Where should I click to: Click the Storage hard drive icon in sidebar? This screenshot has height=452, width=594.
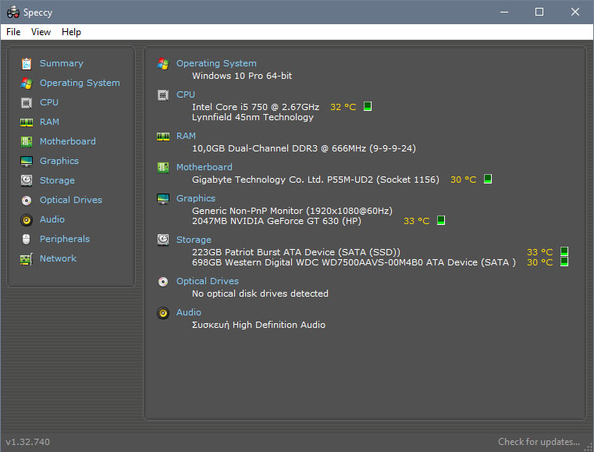coord(26,180)
